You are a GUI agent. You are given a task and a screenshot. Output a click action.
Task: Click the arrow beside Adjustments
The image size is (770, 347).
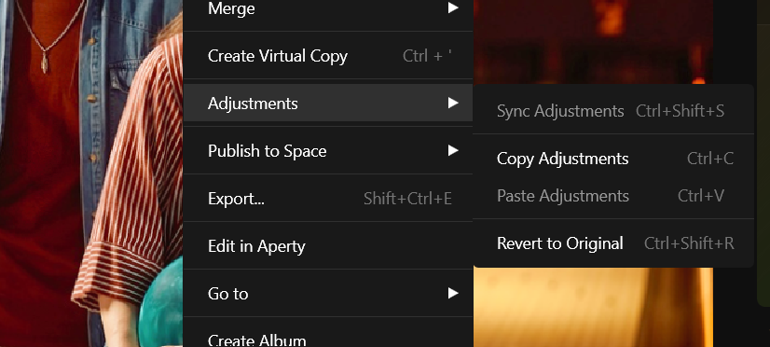click(453, 103)
